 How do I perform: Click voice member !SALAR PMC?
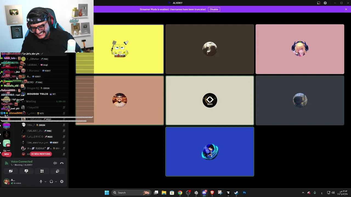tap(44, 131)
